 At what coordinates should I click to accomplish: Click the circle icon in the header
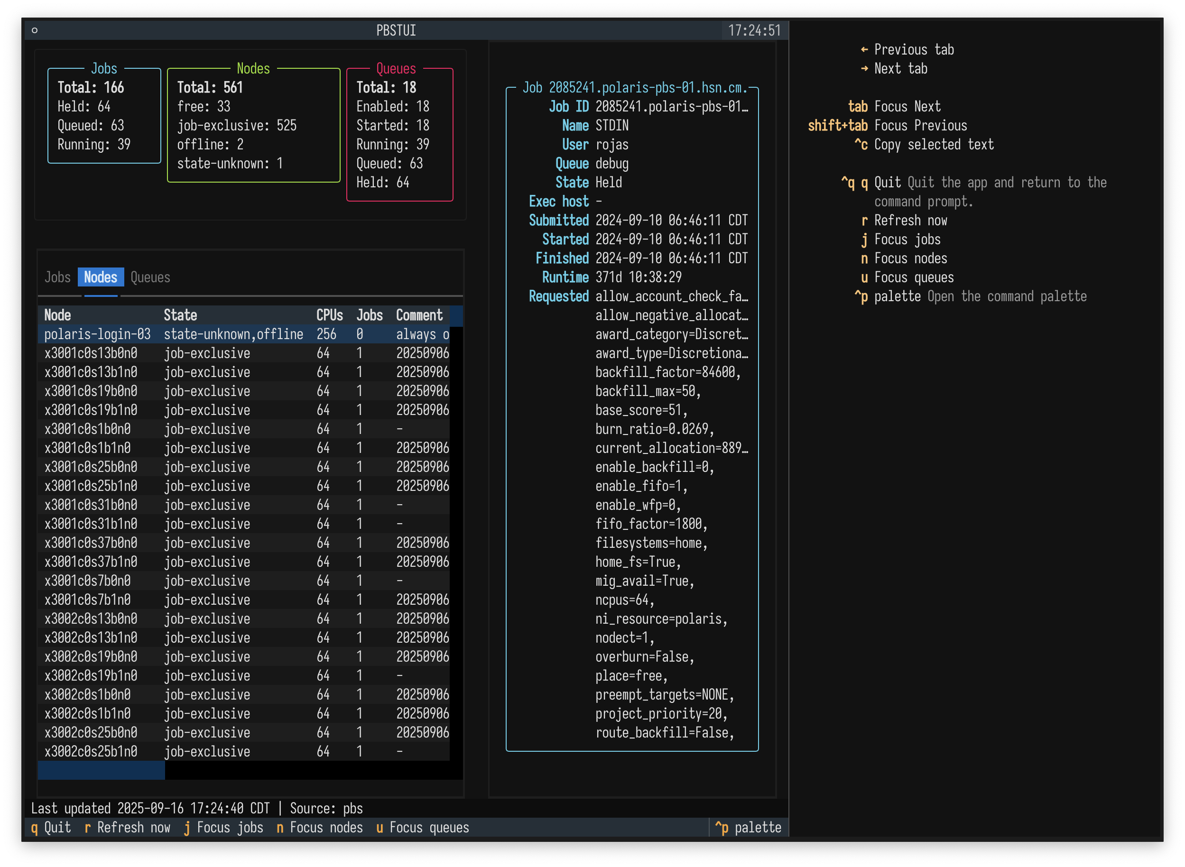coord(35,30)
